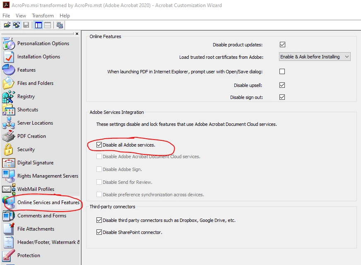Open the View menu
This screenshot has width=361, height=265.
click(x=21, y=16)
